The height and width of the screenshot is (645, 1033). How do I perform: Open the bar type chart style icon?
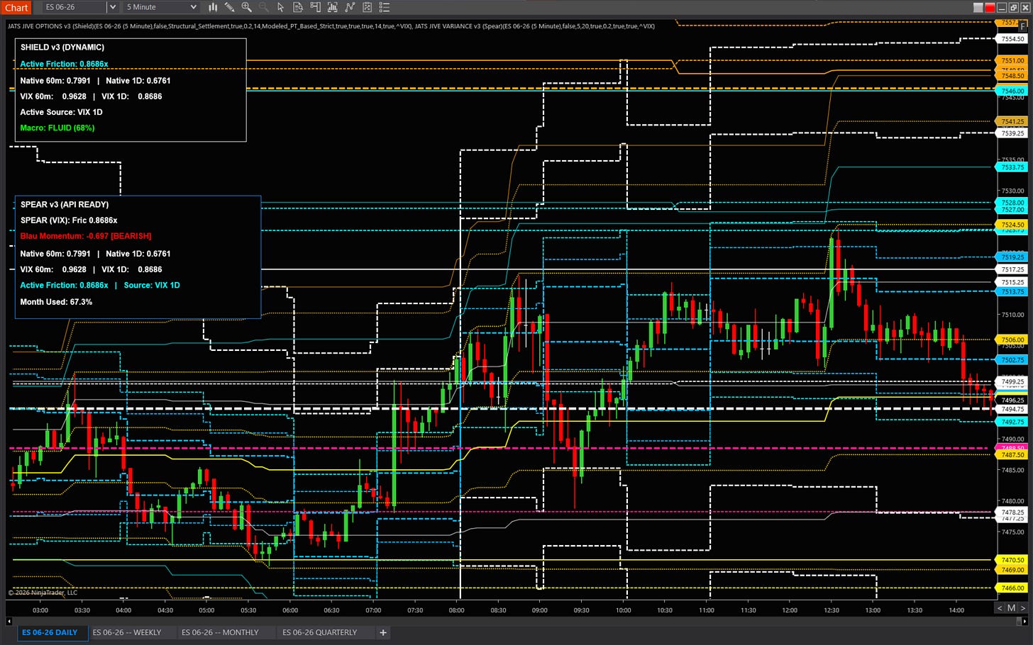[x=213, y=7]
